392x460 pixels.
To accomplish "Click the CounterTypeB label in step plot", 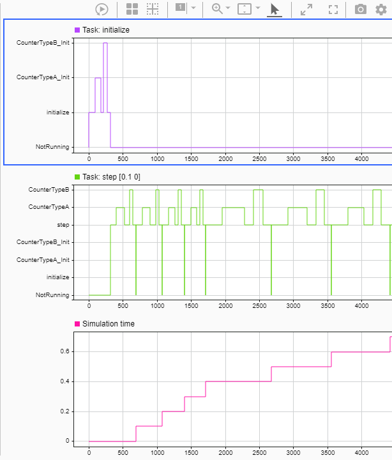I will pyautogui.click(x=49, y=190).
